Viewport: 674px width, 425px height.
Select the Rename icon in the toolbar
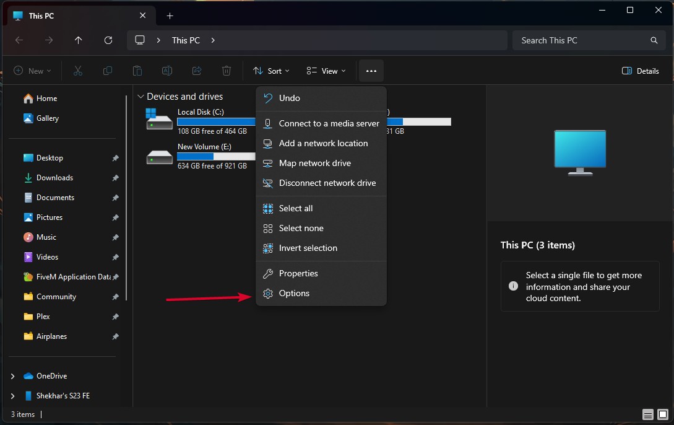[166, 71]
